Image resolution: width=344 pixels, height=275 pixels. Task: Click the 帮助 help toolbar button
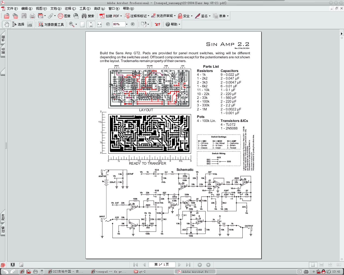click(173, 24)
